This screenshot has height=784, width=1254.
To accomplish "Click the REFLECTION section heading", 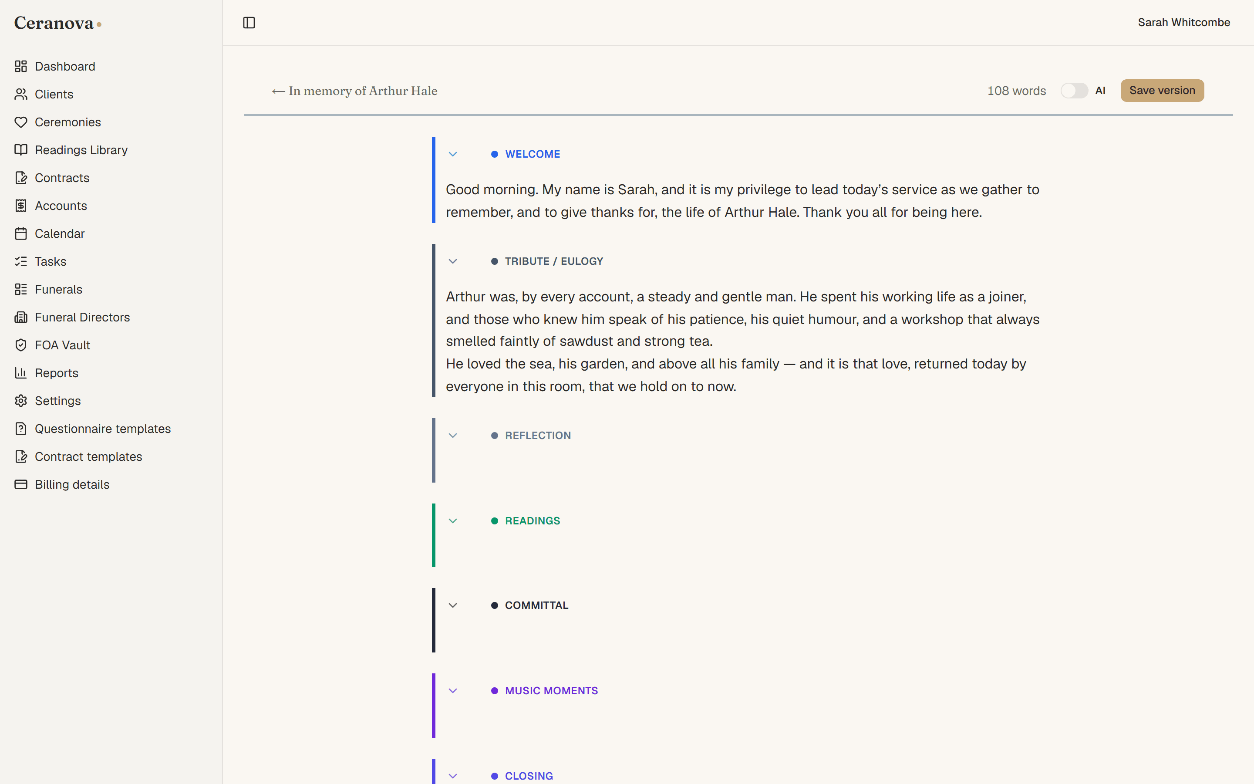I will (538, 436).
